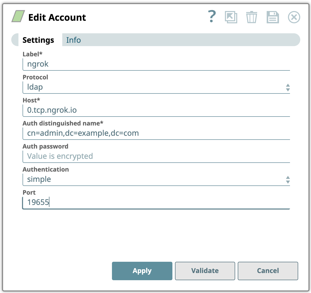Save account with floppy disk icon
Viewport: 311px width, 293px height.
pos(273,17)
